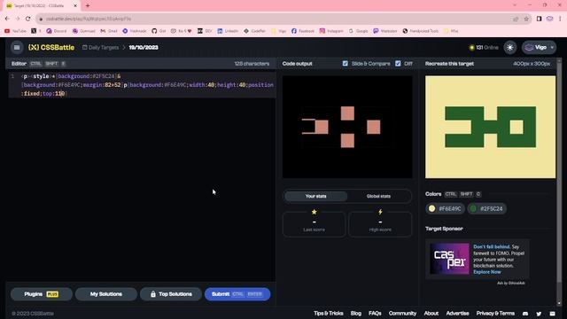Screen dimensions: 567x319
Task: Open the Gmail bookmark
Action: pos(109,31)
